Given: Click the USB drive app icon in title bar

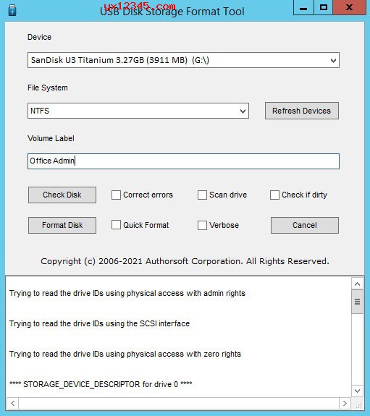Looking at the screenshot, I should (x=12, y=10).
